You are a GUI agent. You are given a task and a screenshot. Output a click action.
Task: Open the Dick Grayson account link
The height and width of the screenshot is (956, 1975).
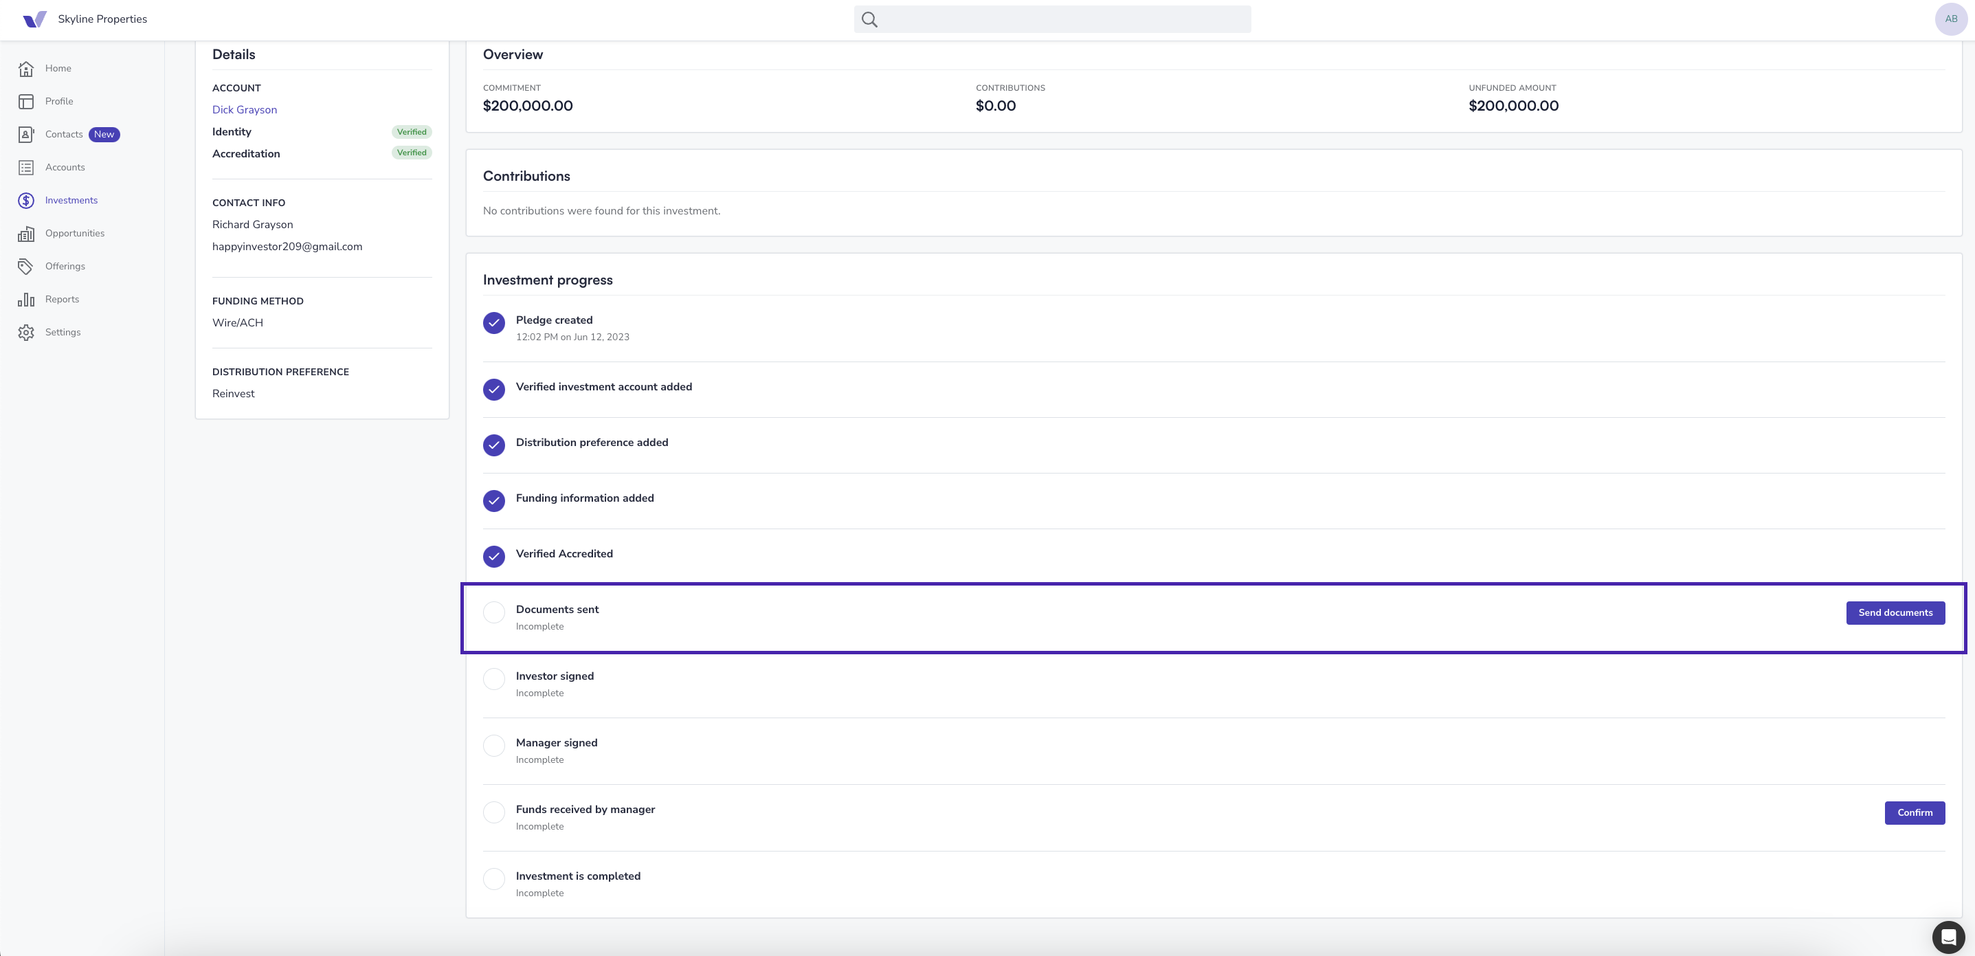(x=245, y=111)
